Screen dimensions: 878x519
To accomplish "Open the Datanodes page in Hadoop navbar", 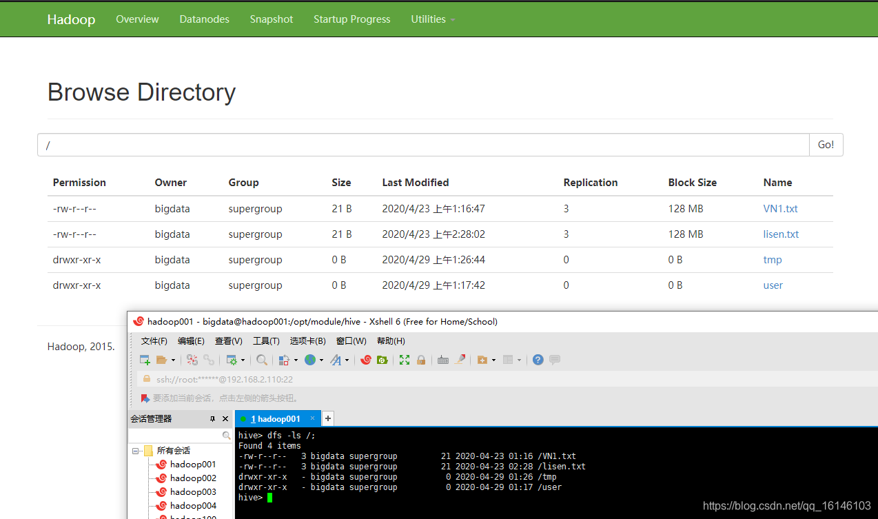I will pyautogui.click(x=204, y=19).
